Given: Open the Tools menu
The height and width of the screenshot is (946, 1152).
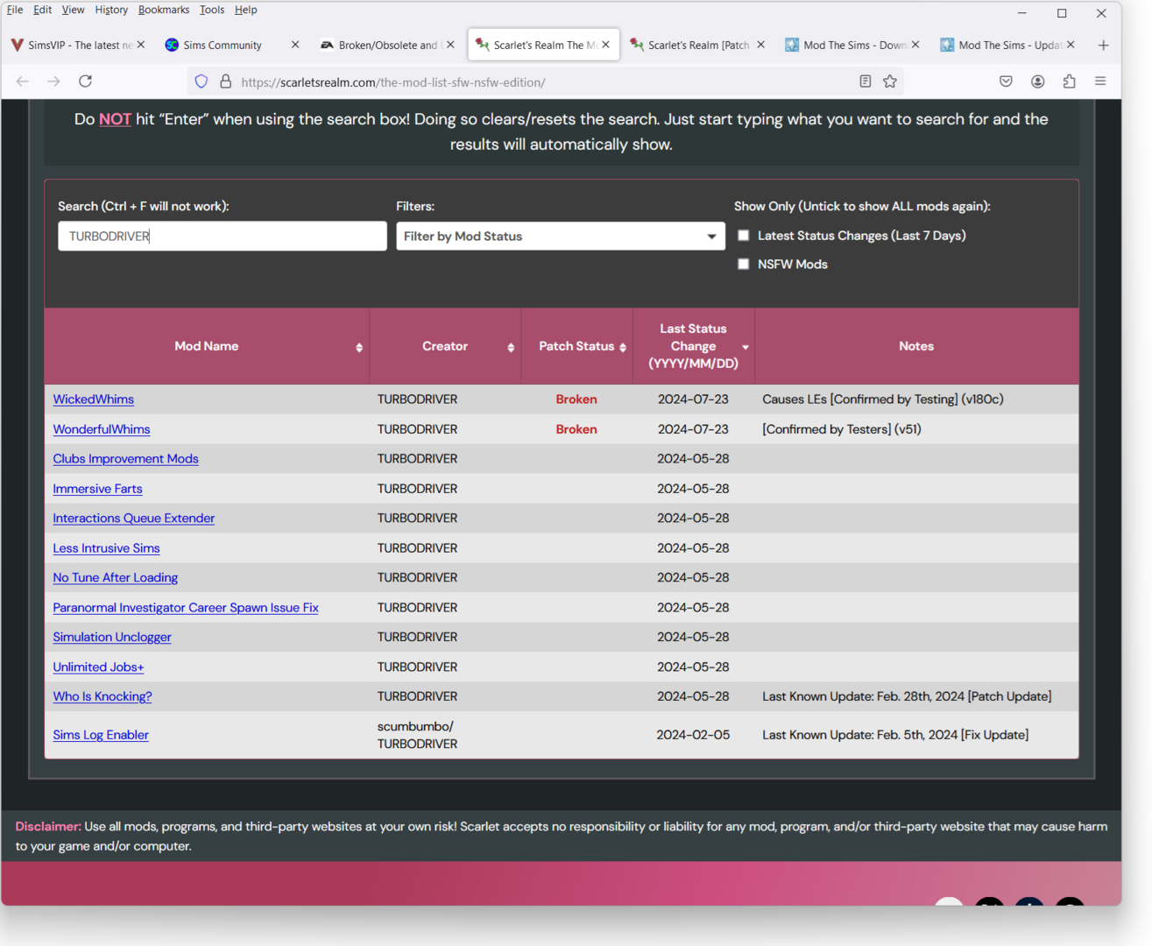Looking at the screenshot, I should point(212,10).
